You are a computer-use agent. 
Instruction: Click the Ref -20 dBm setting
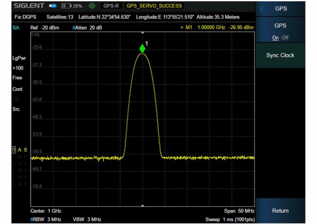pyautogui.click(x=45, y=28)
